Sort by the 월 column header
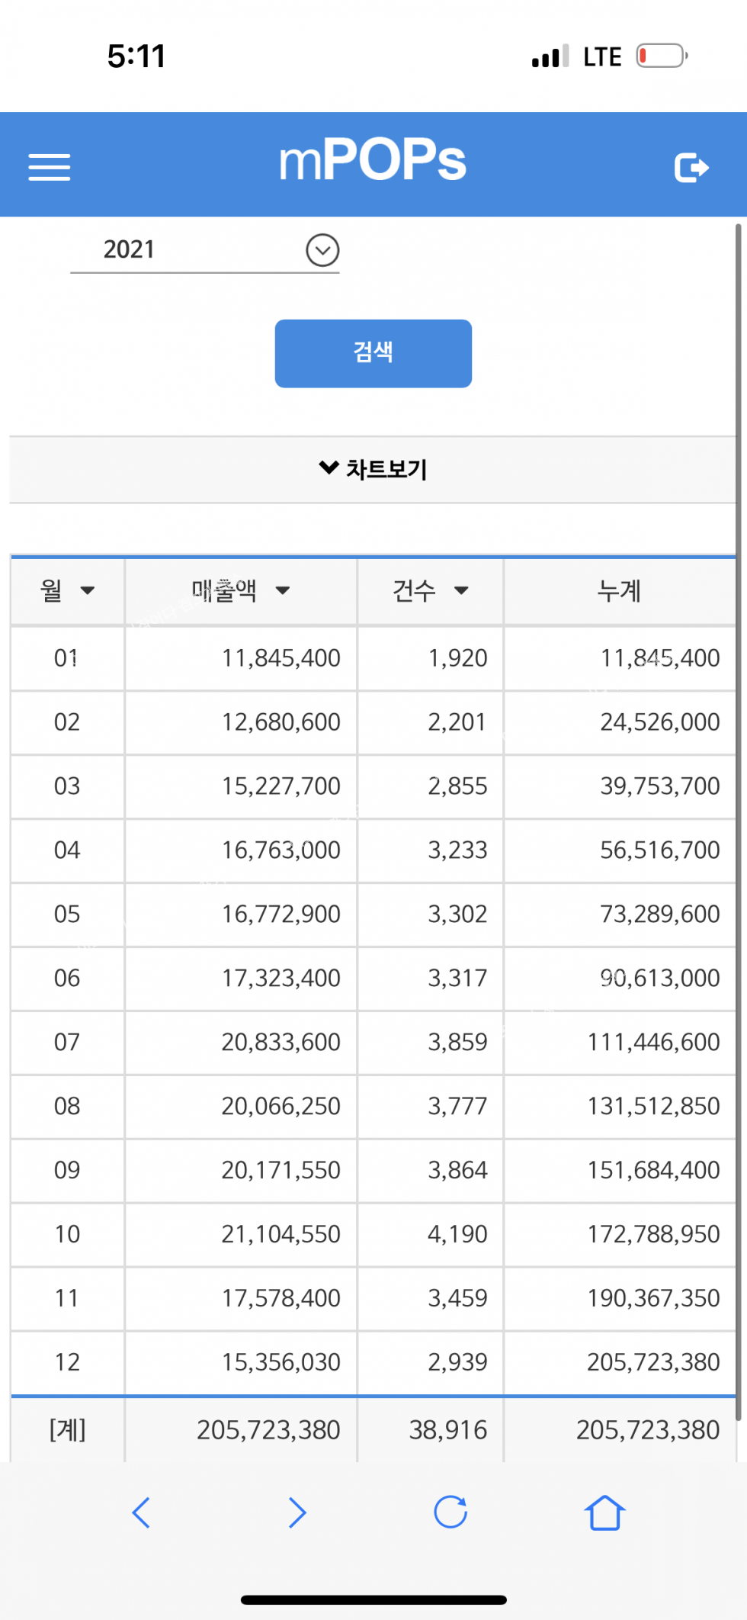Viewport: 747px width, 1620px height. [x=67, y=590]
